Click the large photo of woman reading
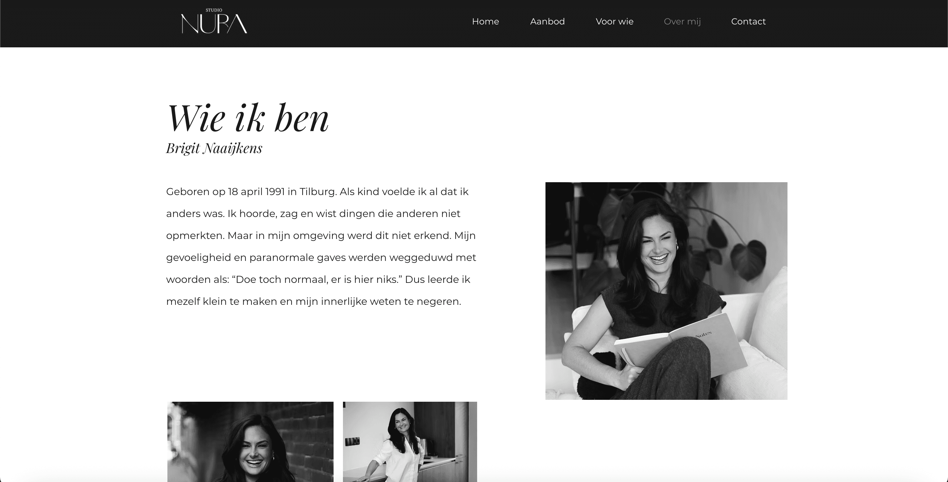This screenshot has width=948, height=482. 666,290
